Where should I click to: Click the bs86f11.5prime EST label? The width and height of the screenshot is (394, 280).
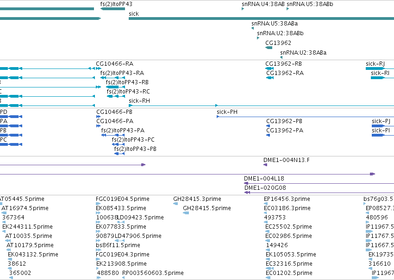click(118, 245)
